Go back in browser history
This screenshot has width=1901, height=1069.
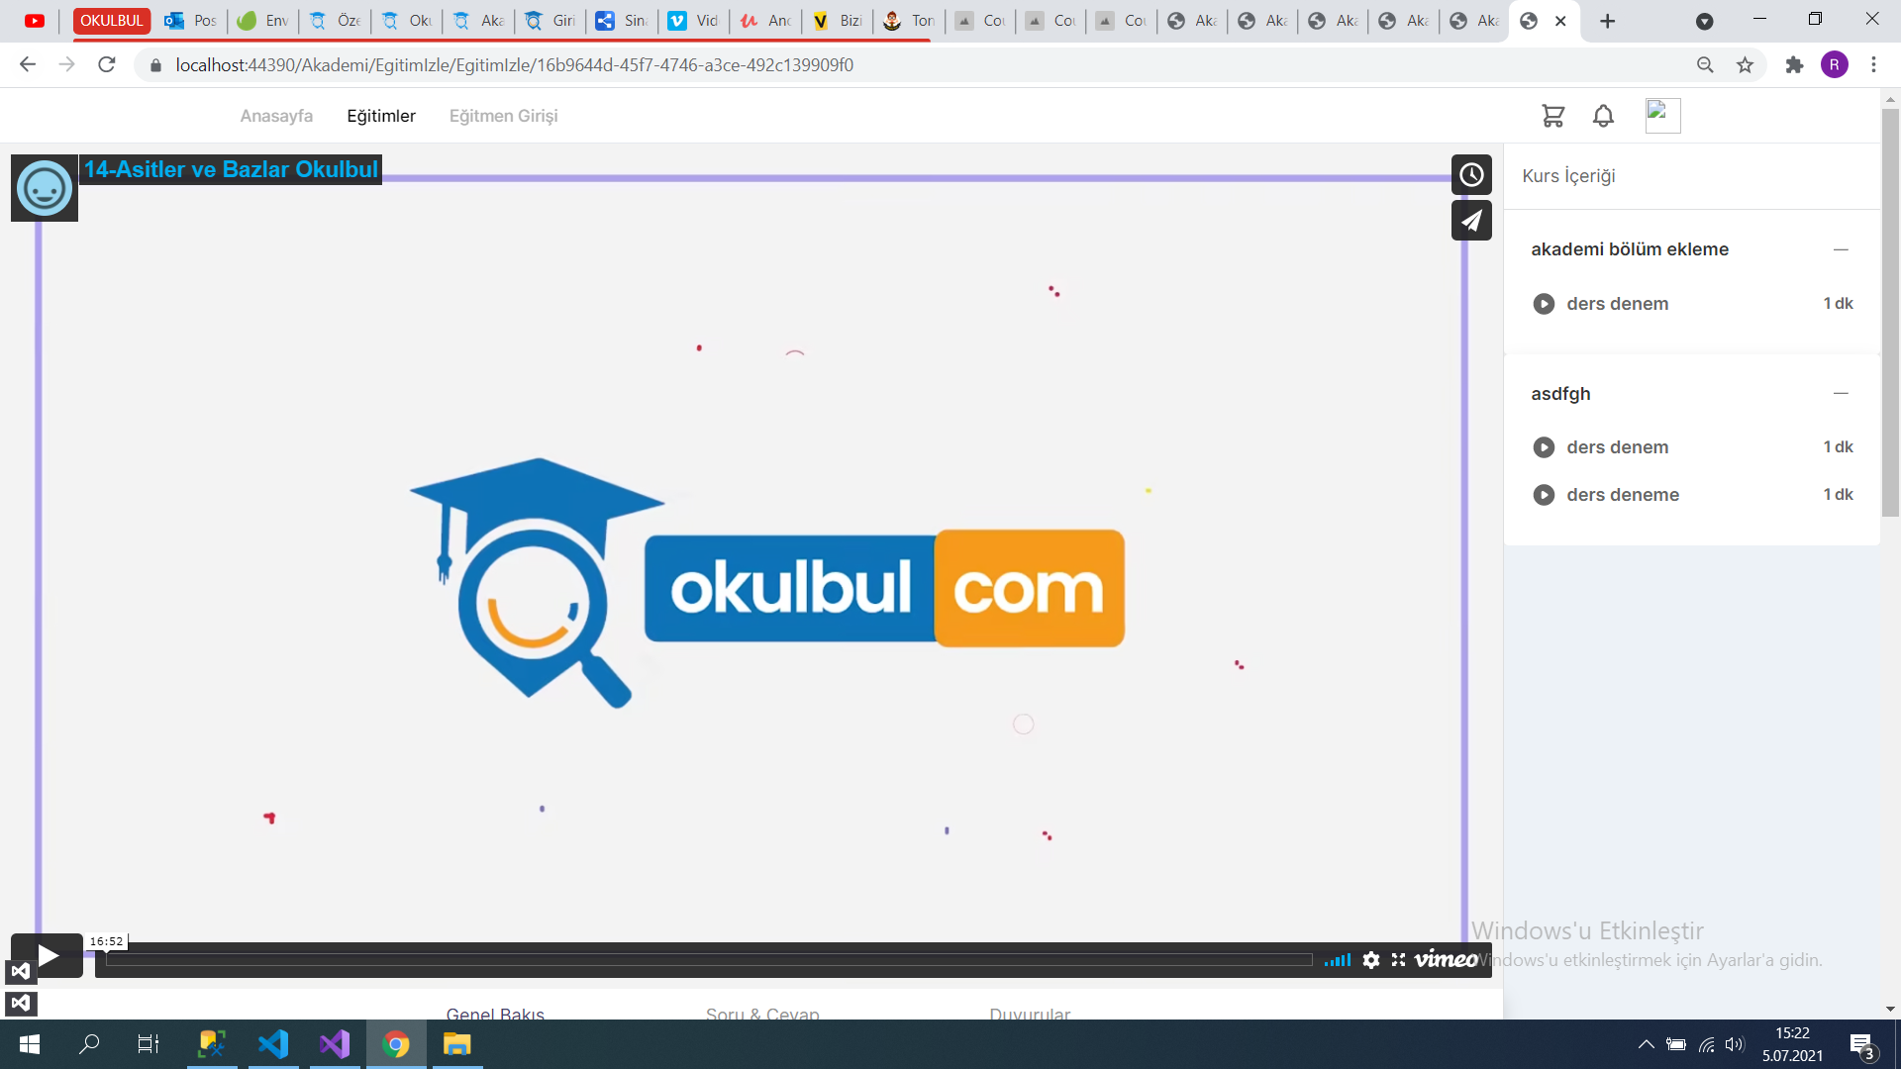pyautogui.click(x=28, y=65)
